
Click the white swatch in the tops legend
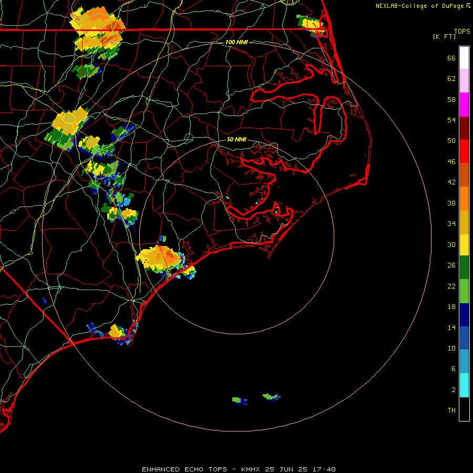[464, 58]
